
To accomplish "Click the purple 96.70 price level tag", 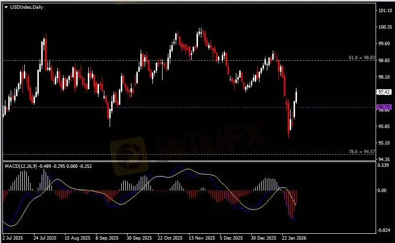I will (384, 107).
